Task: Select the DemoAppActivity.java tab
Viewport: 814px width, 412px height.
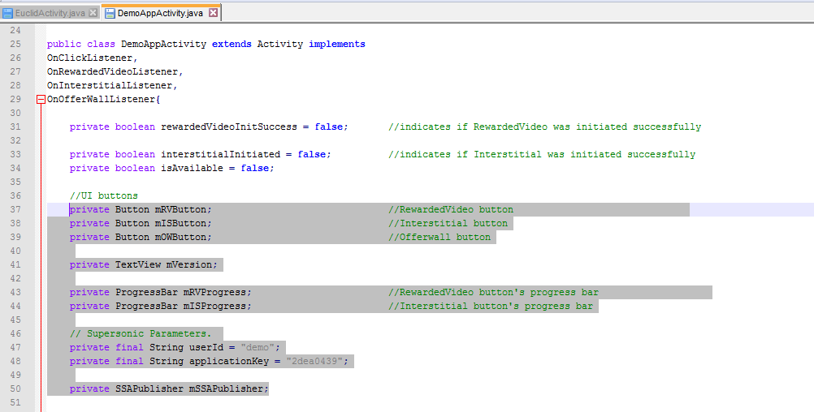Action: 159,13
